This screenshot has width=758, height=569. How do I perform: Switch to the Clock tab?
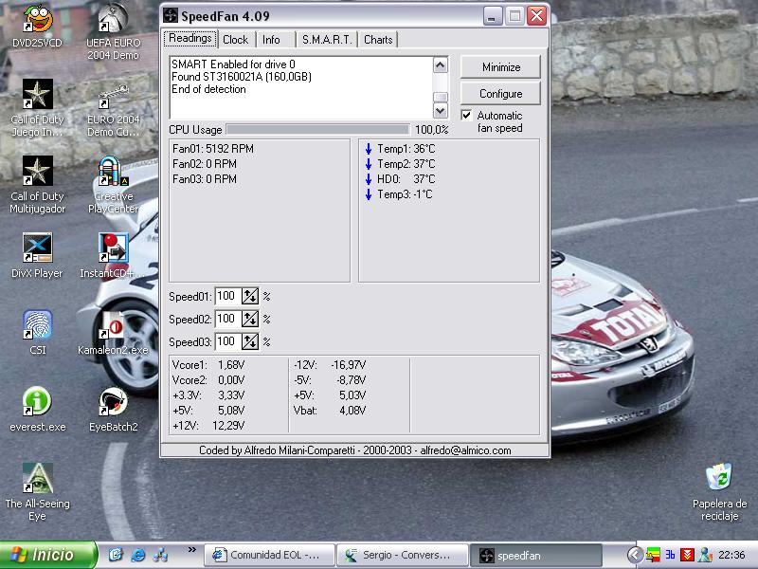(235, 39)
